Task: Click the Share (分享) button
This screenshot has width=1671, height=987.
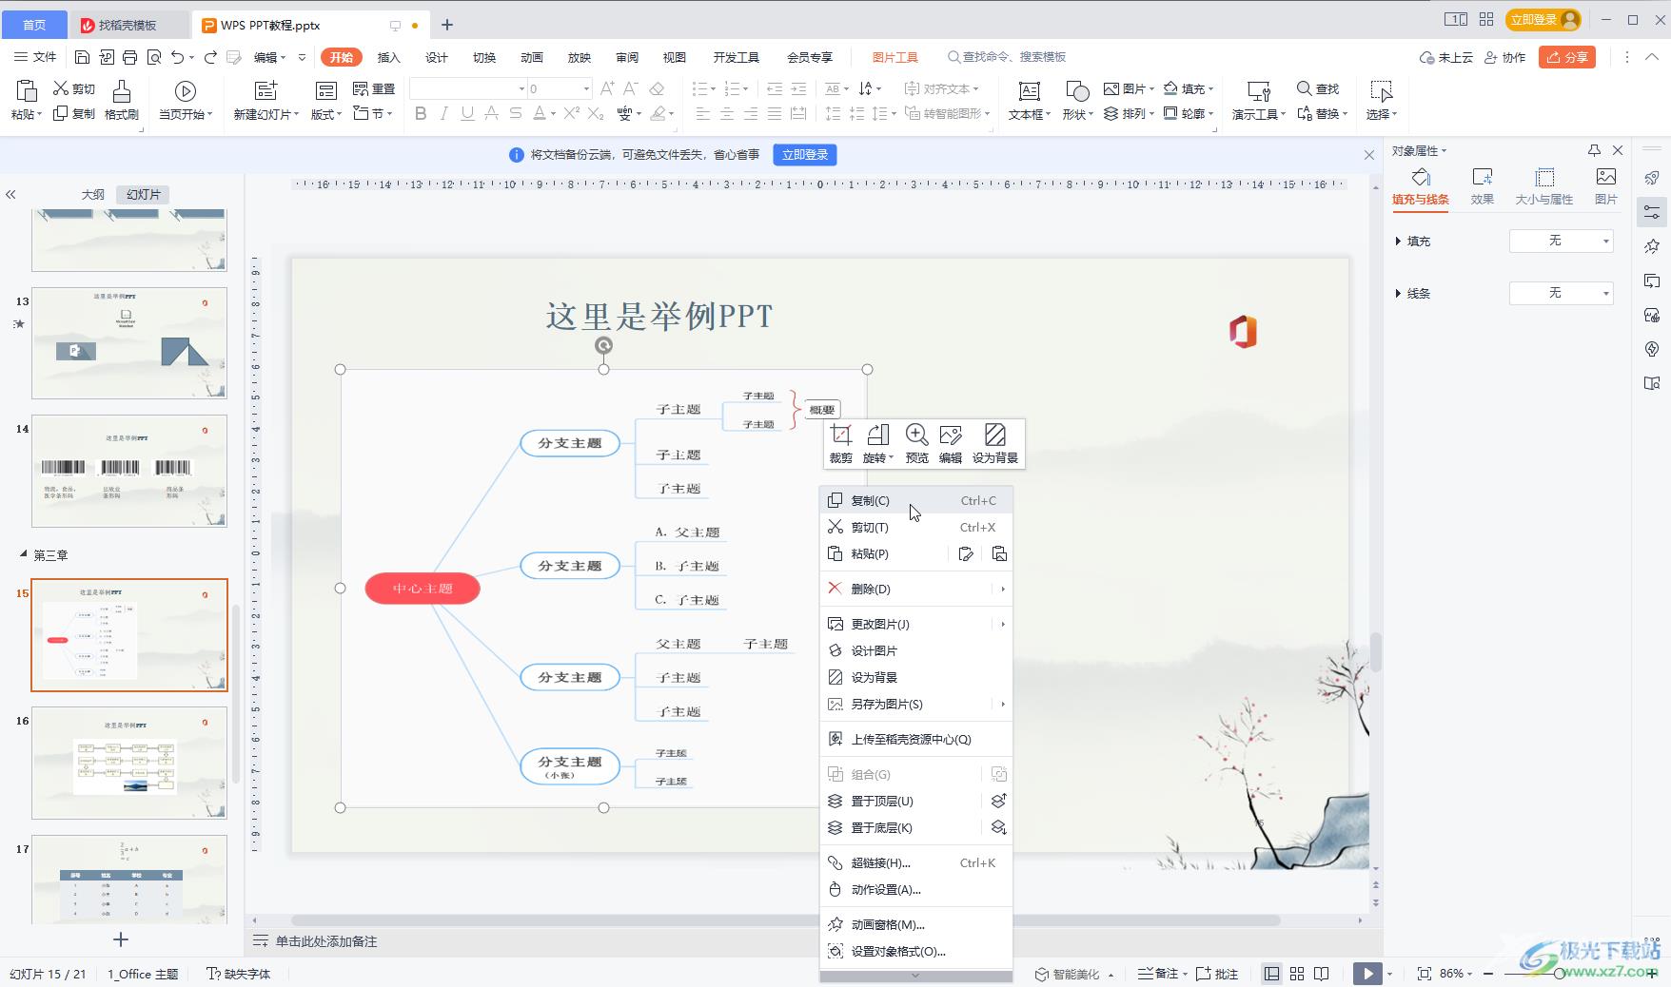Action: (1567, 57)
